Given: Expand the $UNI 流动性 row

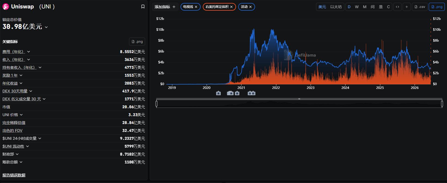Looking at the screenshot, I should (x=27, y=146).
